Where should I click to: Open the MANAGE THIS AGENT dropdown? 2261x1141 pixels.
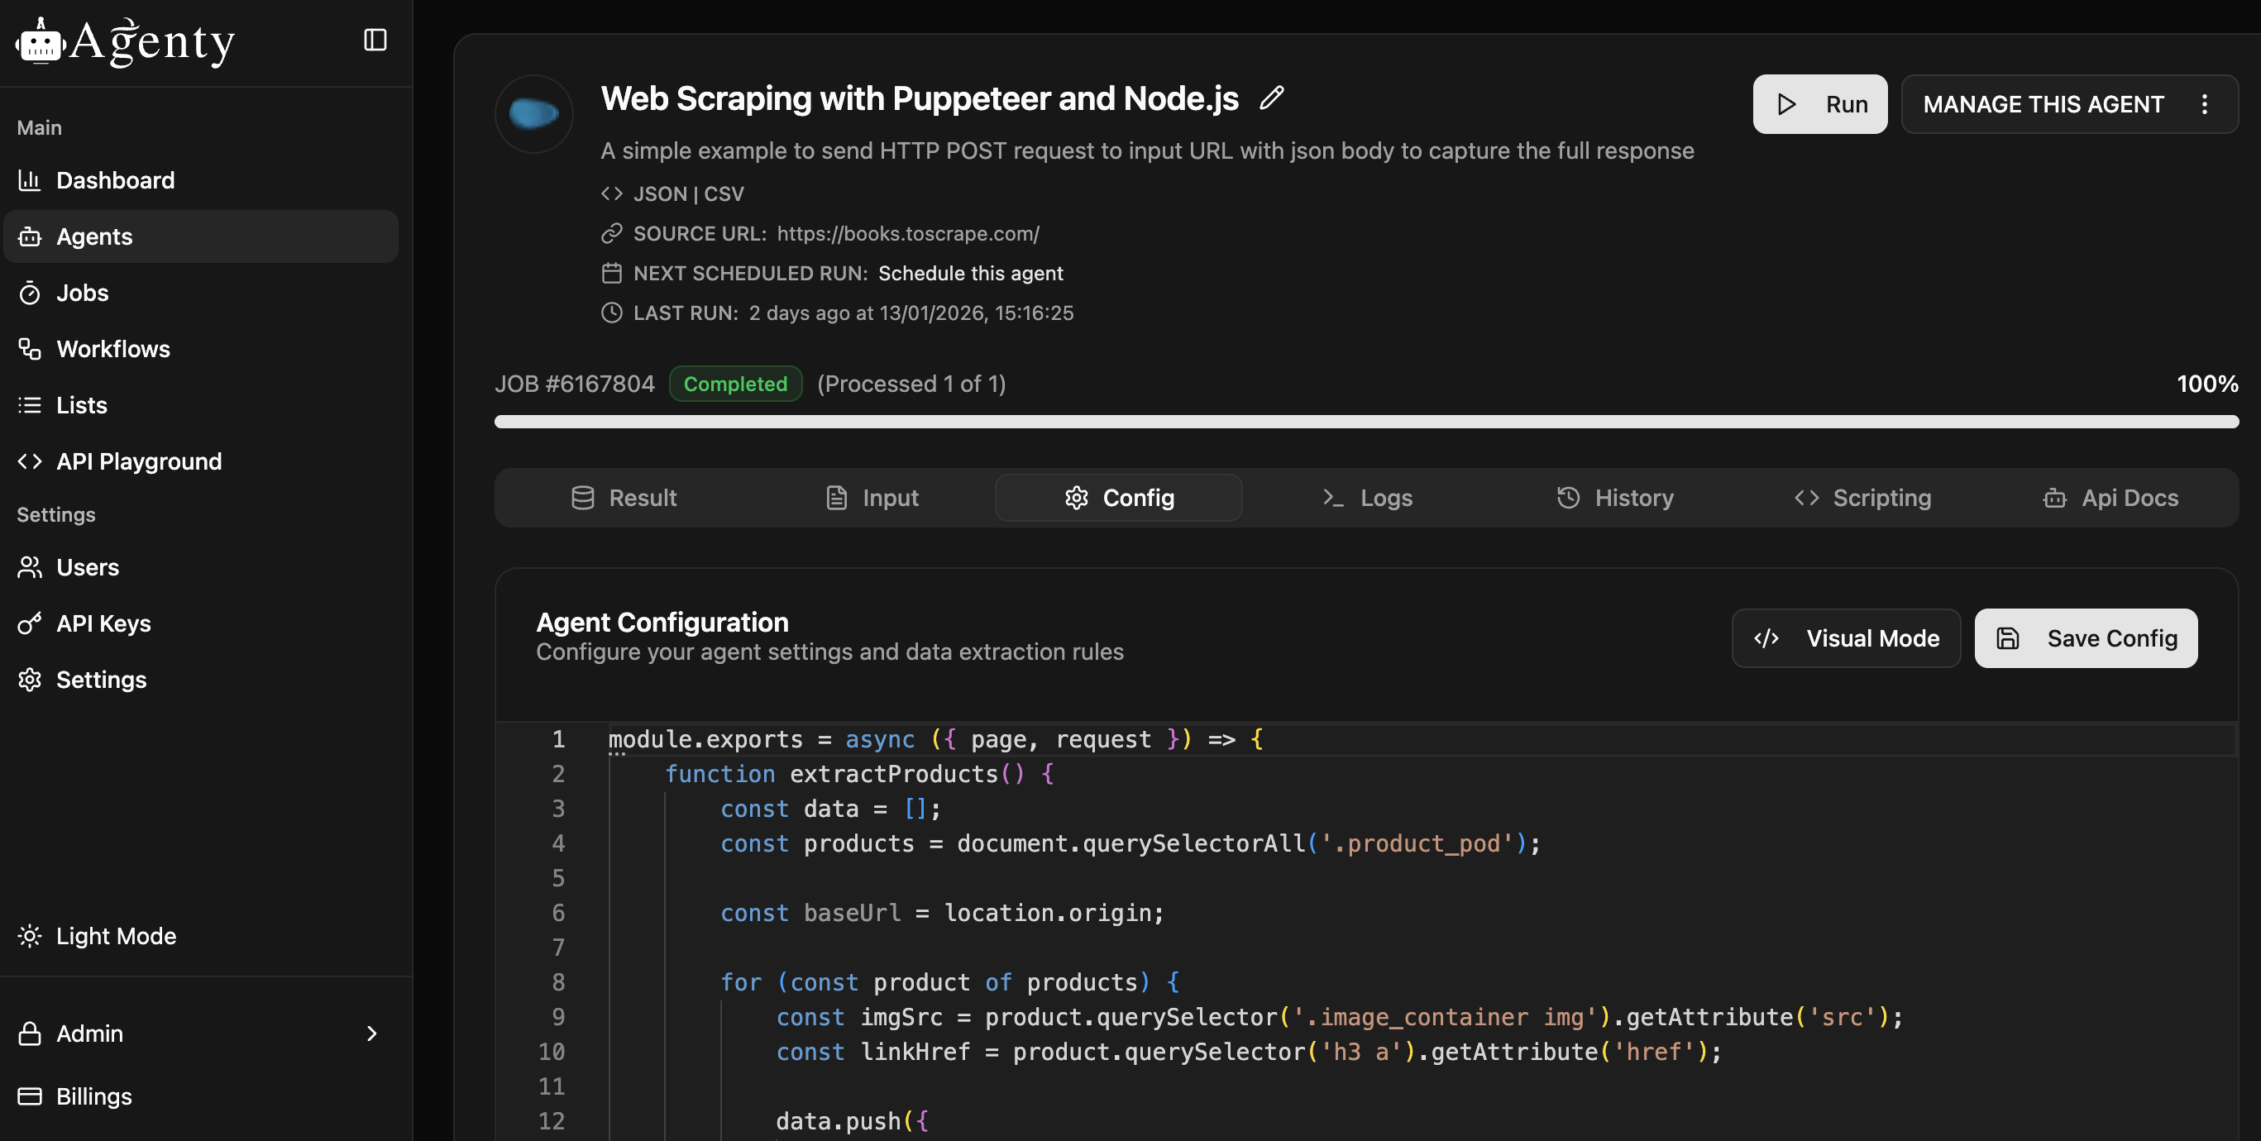click(2043, 104)
